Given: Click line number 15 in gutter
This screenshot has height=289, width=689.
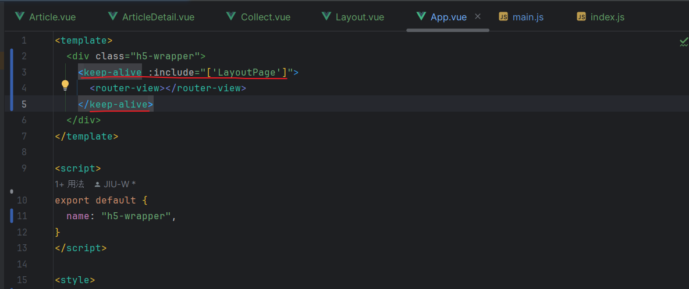Looking at the screenshot, I should [21, 280].
